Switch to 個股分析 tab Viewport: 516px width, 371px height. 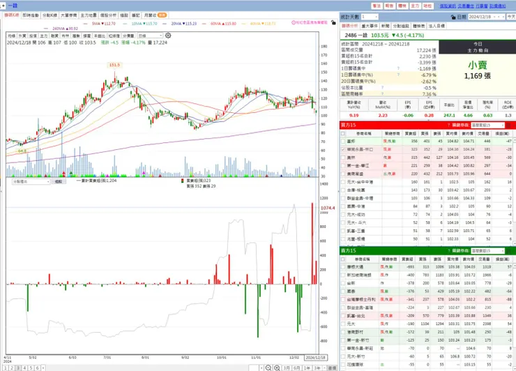pyautogui.click(x=108, y=15)
